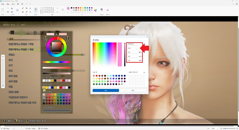Pick the five-point star shape

(x=45, y=12)
